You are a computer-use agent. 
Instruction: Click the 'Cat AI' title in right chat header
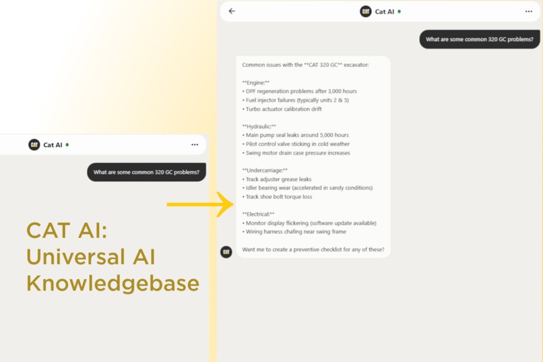pyautogui.click(x=385, y=11)
